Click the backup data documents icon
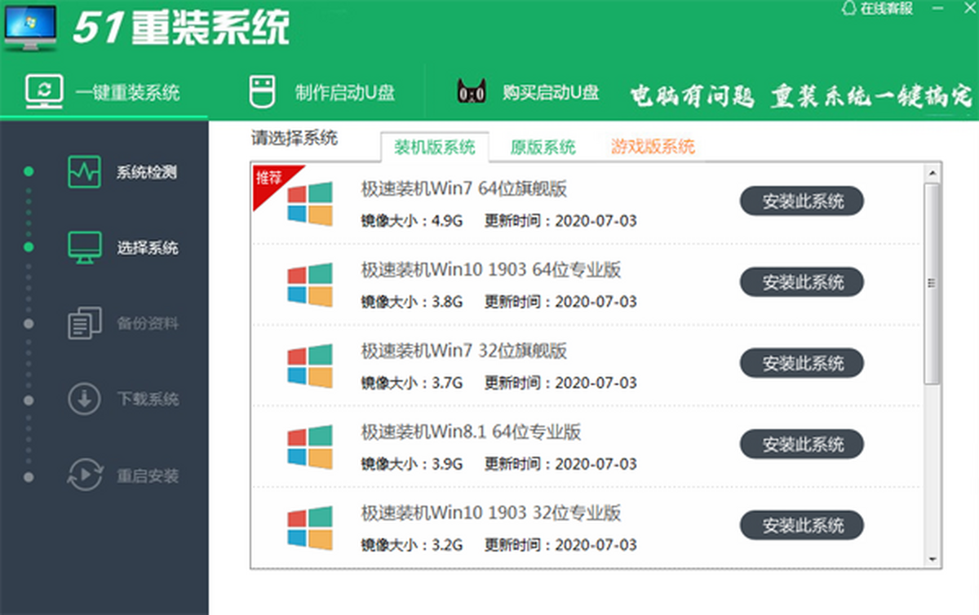 point(84,324)
